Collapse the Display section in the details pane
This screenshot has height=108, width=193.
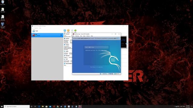pyautogui.click(x=67, y=45)
